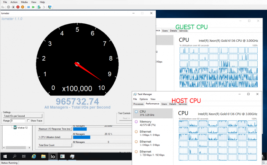Viewport: 267px width, 165px height.
Task: Enable the Show Trace checkbox
Action: tap(28, 120)
